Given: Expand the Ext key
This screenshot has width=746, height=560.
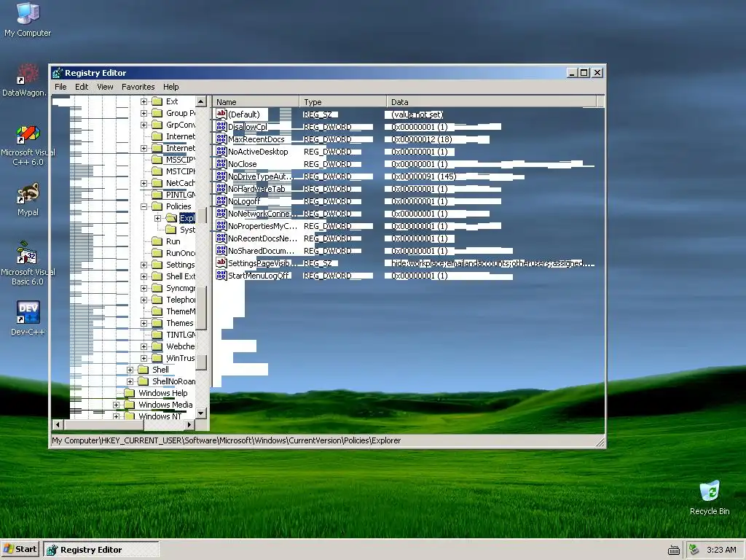Looking at the screenshot, I should click(x=144, y=101).
